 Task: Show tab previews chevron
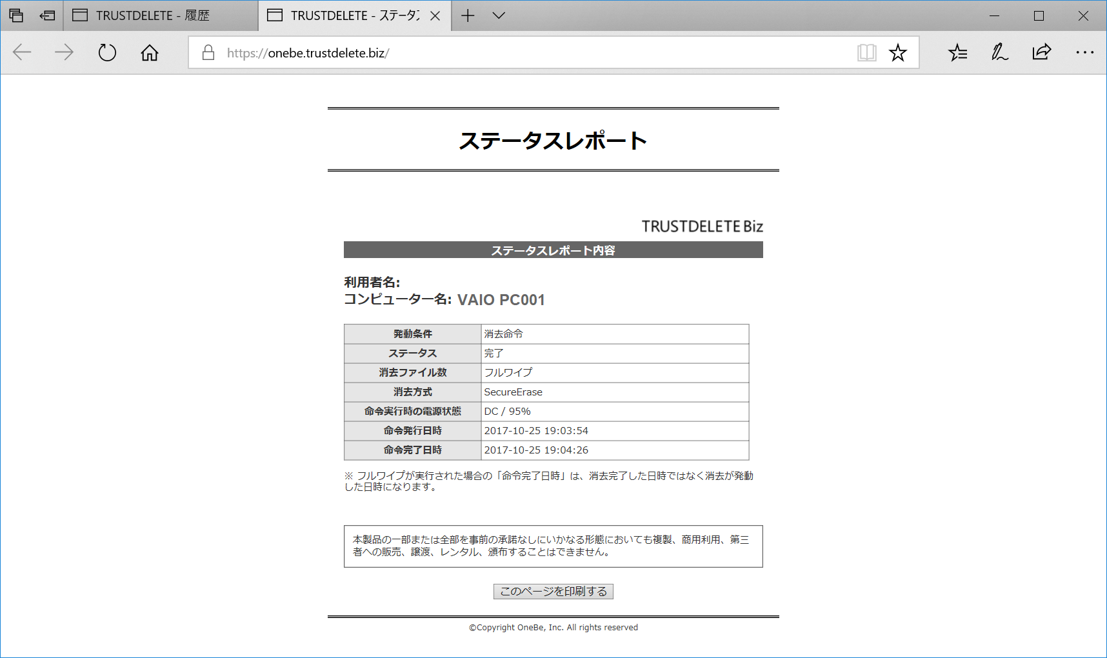[x=499, y=15]
